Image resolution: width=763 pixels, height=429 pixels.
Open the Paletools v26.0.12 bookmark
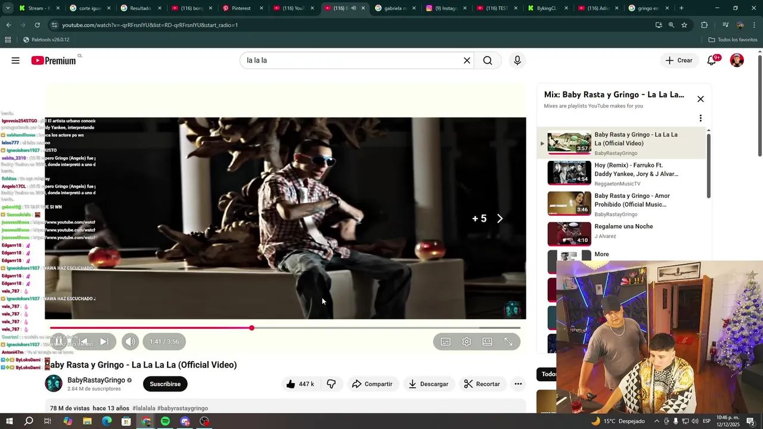click(x=46, y=40)
